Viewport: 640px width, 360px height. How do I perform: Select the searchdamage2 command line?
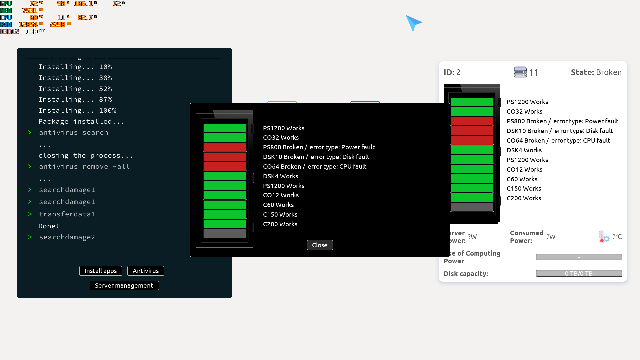67,237
